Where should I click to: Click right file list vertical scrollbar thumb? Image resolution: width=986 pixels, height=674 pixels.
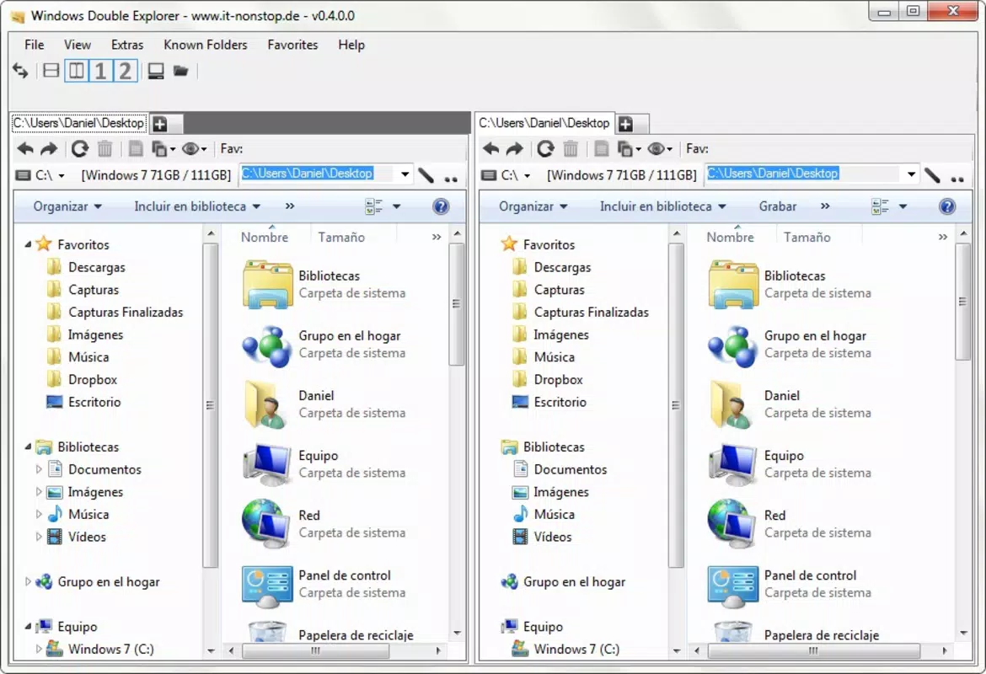pos(962,302)
